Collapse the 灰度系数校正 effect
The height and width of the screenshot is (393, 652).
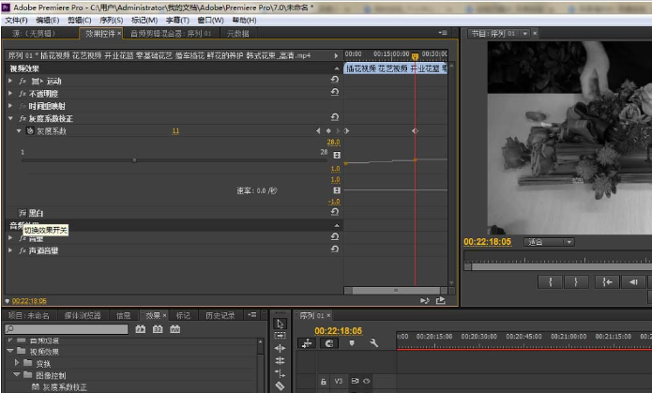(10, 119)
